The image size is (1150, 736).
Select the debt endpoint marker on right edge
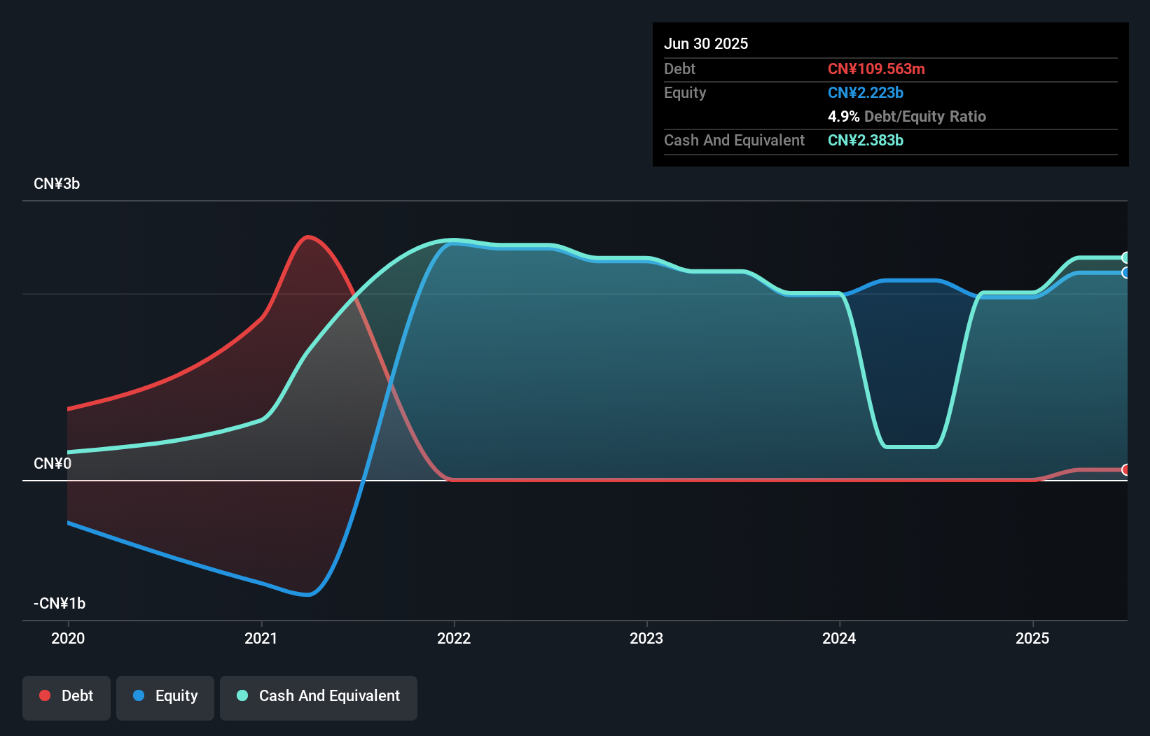tap(1125, 469)
